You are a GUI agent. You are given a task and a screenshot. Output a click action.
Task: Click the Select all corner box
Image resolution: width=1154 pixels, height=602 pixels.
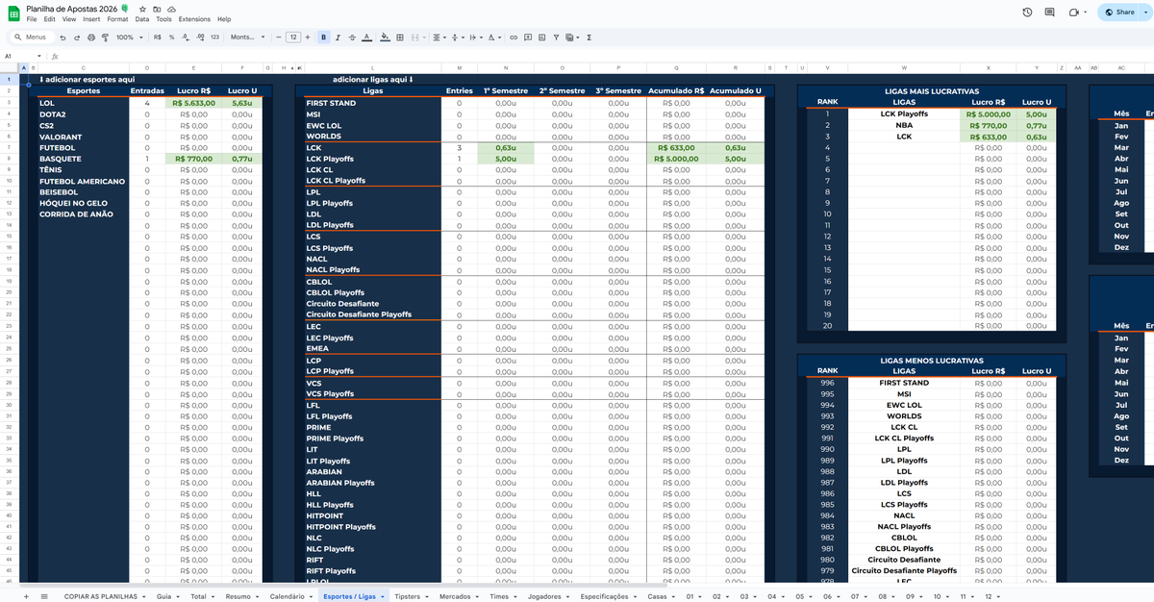click(12, 67)
